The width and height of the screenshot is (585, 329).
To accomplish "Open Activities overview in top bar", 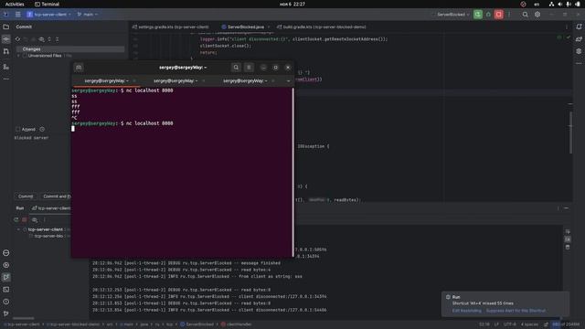I will (x=15, y=4).
